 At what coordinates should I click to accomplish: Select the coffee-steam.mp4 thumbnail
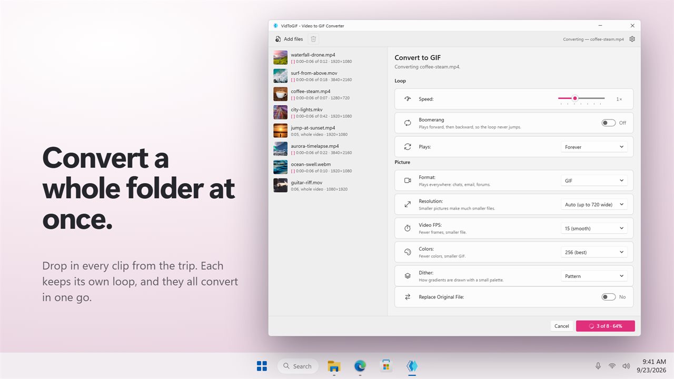(281, 94)
